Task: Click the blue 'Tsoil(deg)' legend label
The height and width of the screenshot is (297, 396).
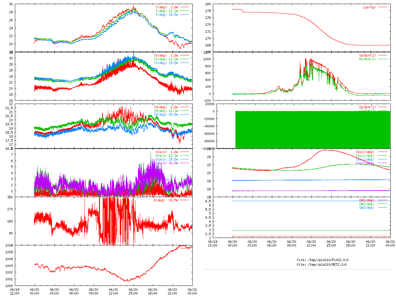Action: point(365,159)
